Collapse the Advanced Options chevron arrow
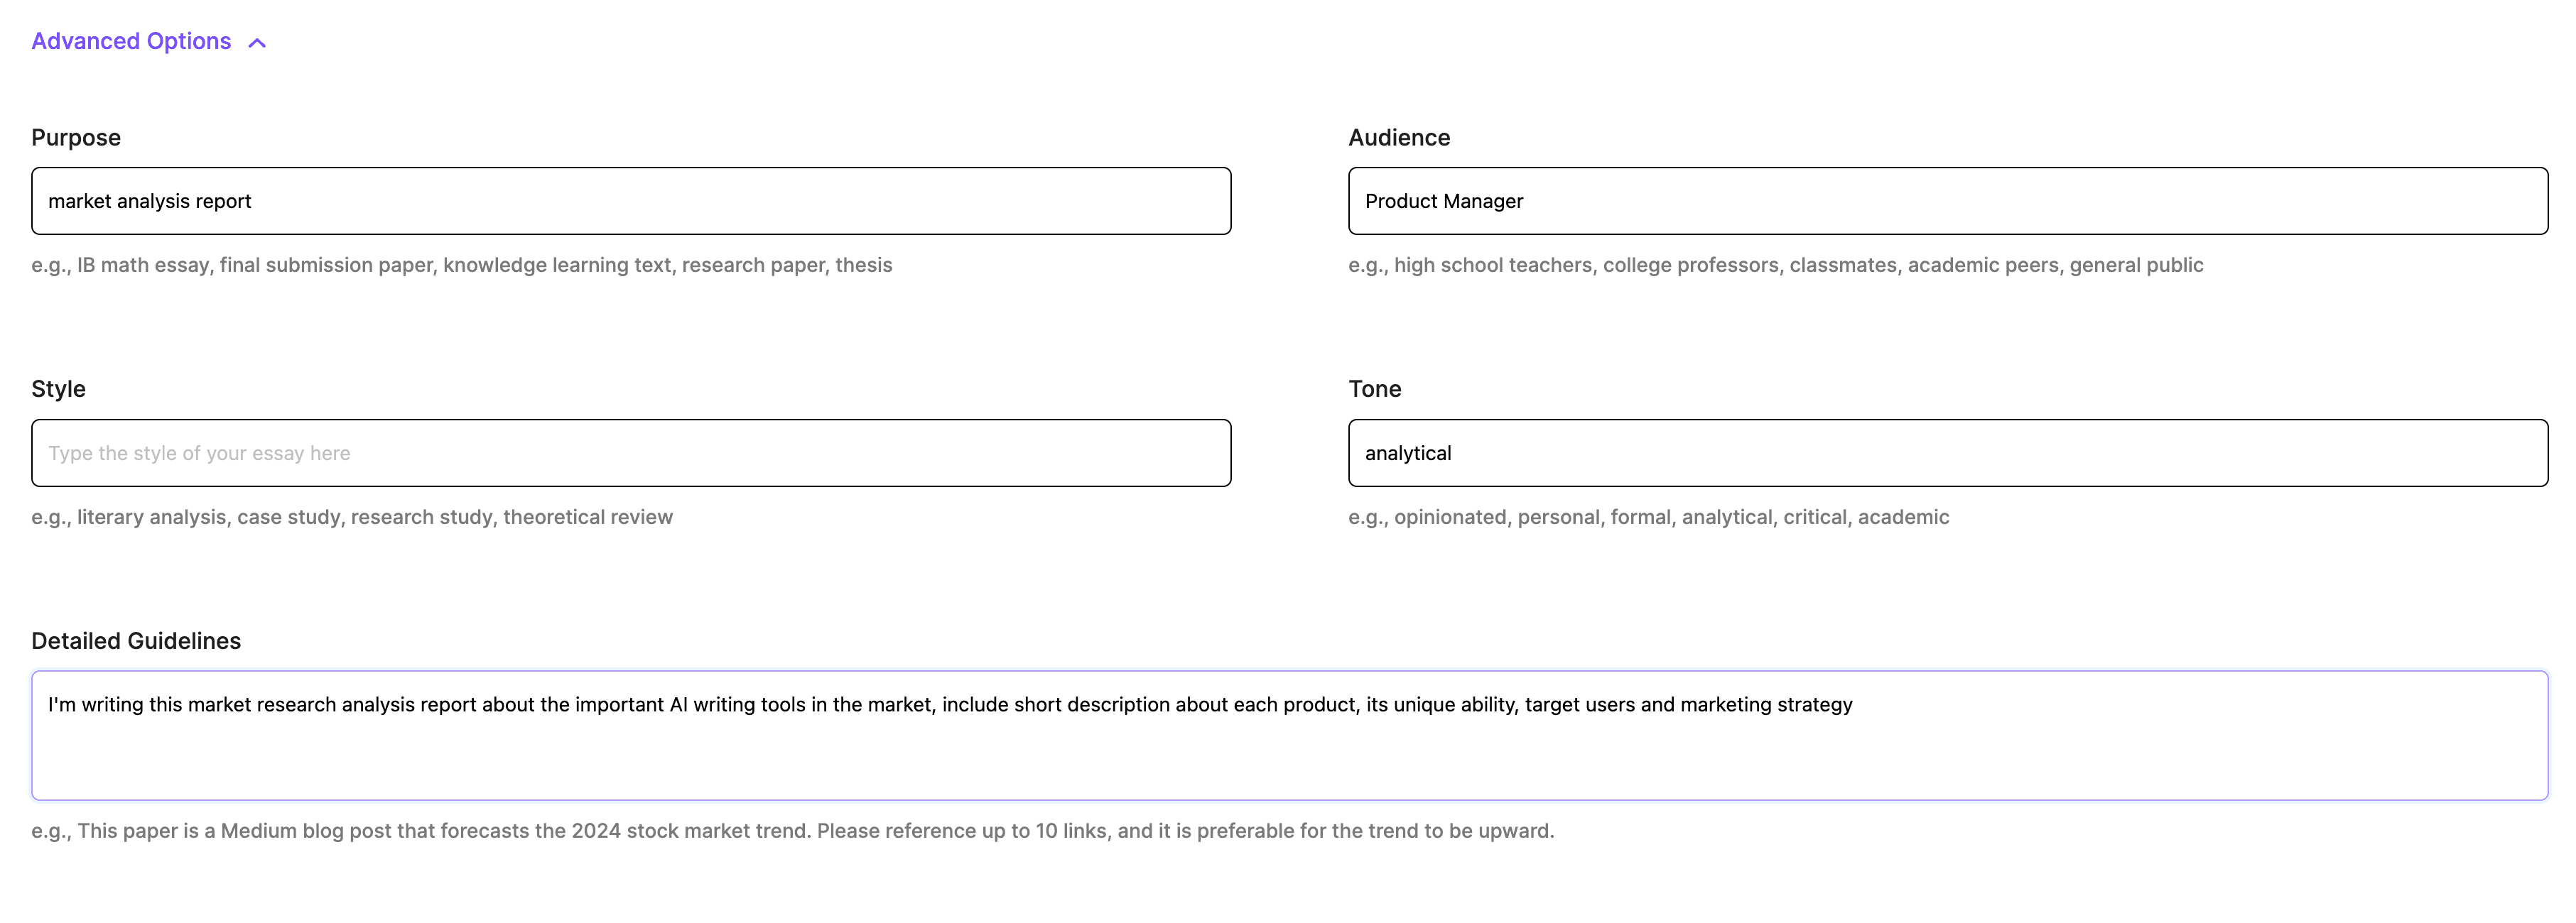Screen dimensions: 2576x923 (x=257, y=43)
